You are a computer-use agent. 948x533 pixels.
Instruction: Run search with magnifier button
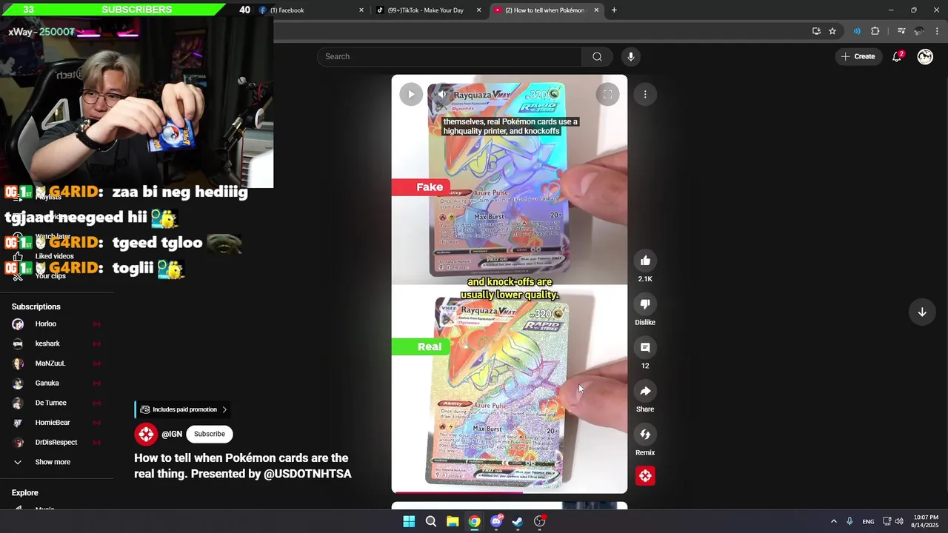597,56
